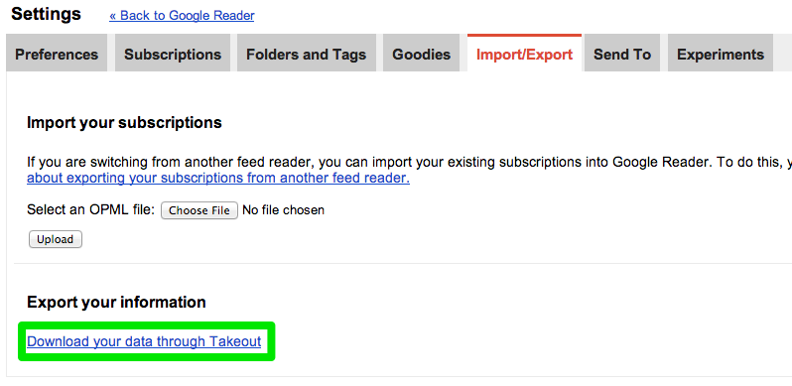Go back to Google Reader
This screenshot has height=386, width=792.
[182, 16]
